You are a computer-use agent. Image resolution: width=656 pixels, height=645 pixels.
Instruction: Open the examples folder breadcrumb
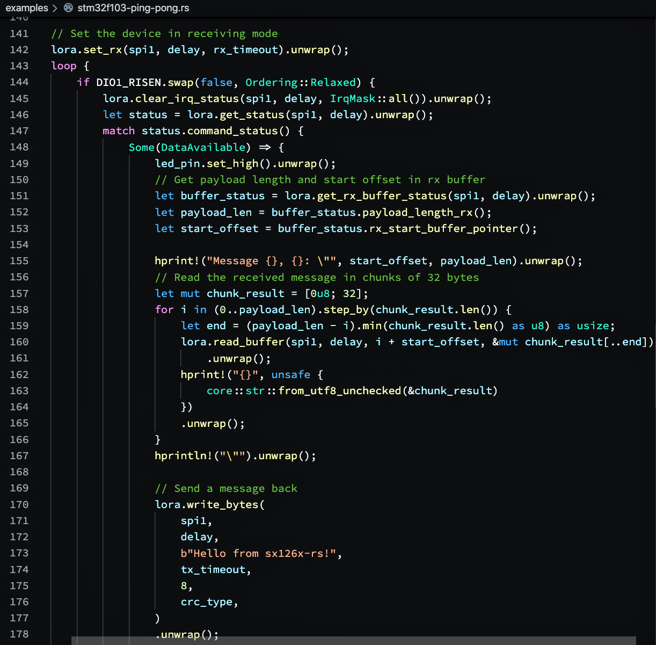[26, 8]
